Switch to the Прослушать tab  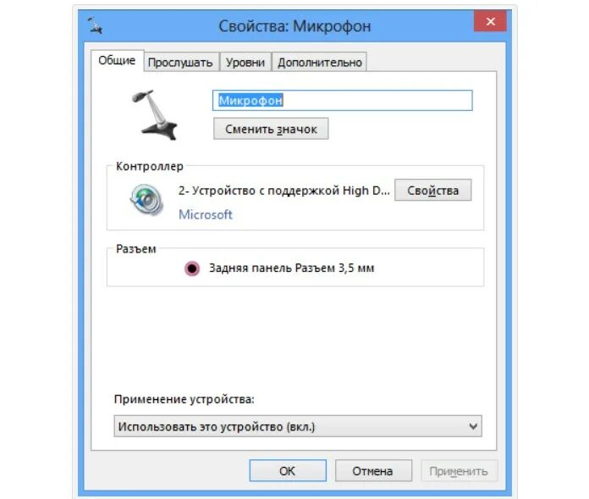coord(181,62)
